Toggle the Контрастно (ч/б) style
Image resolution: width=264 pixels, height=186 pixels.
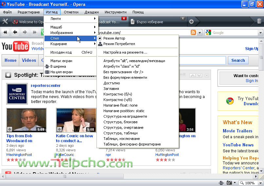[137, 100]
